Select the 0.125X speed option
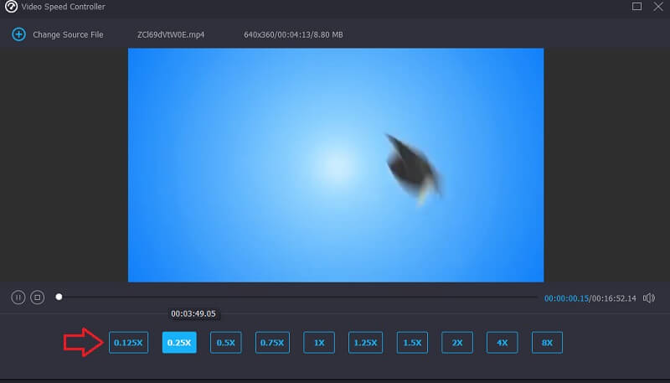 point(128,342)
